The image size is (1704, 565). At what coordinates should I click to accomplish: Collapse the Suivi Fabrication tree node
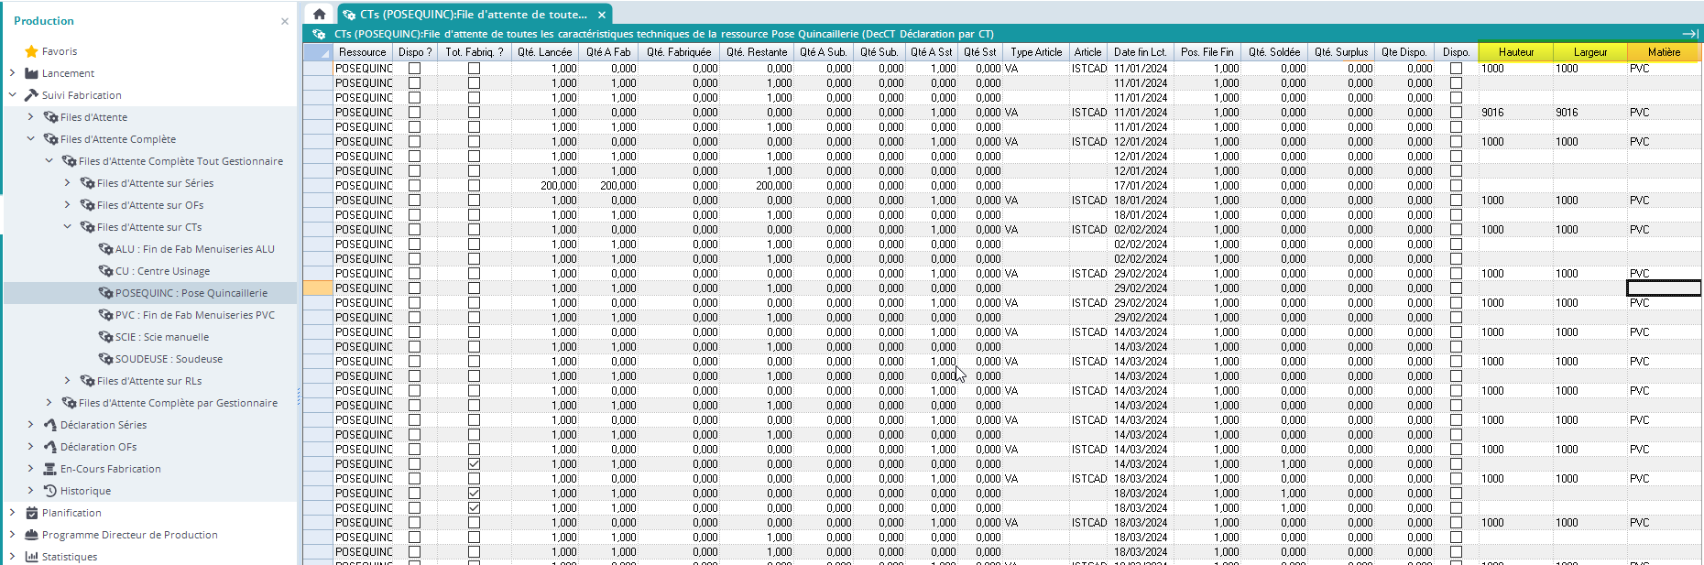coord(13,95)
